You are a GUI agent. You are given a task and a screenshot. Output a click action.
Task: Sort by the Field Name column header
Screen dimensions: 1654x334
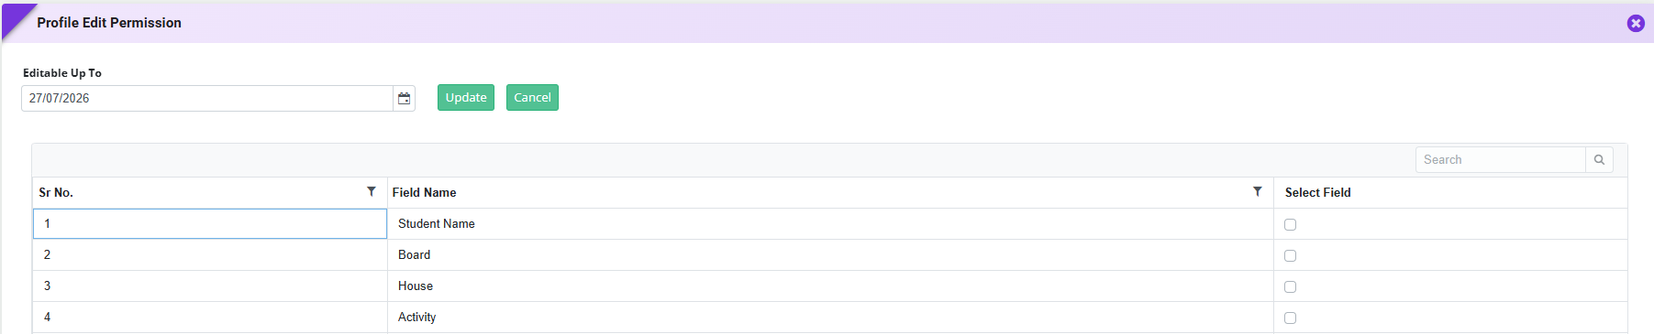tap(424, 192)
